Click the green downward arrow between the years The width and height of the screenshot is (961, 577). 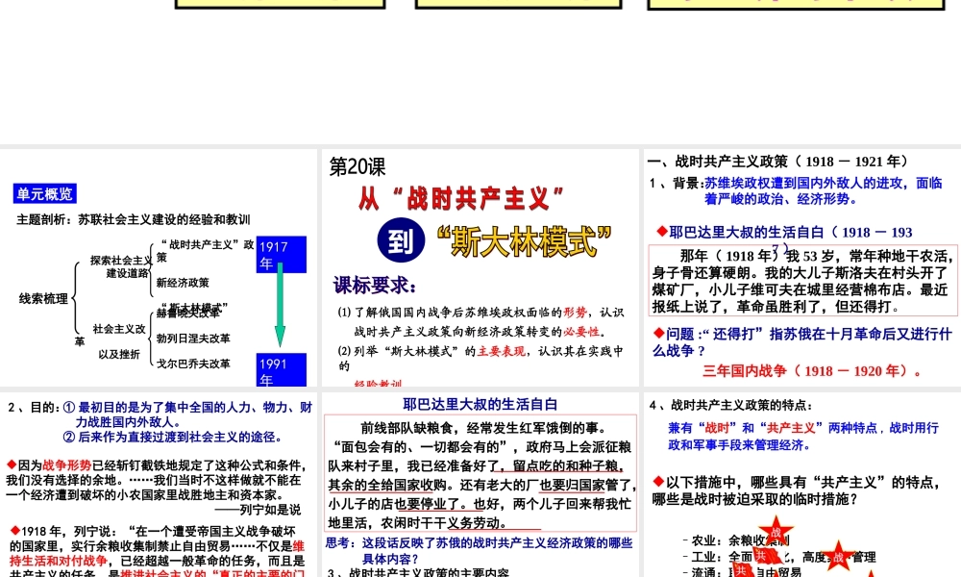280,305
